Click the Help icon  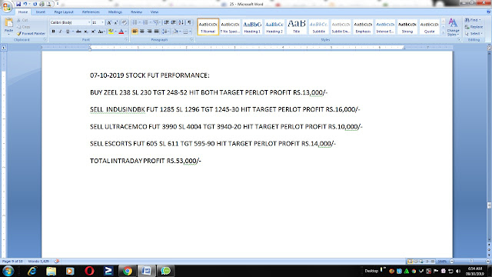(488, 12)
